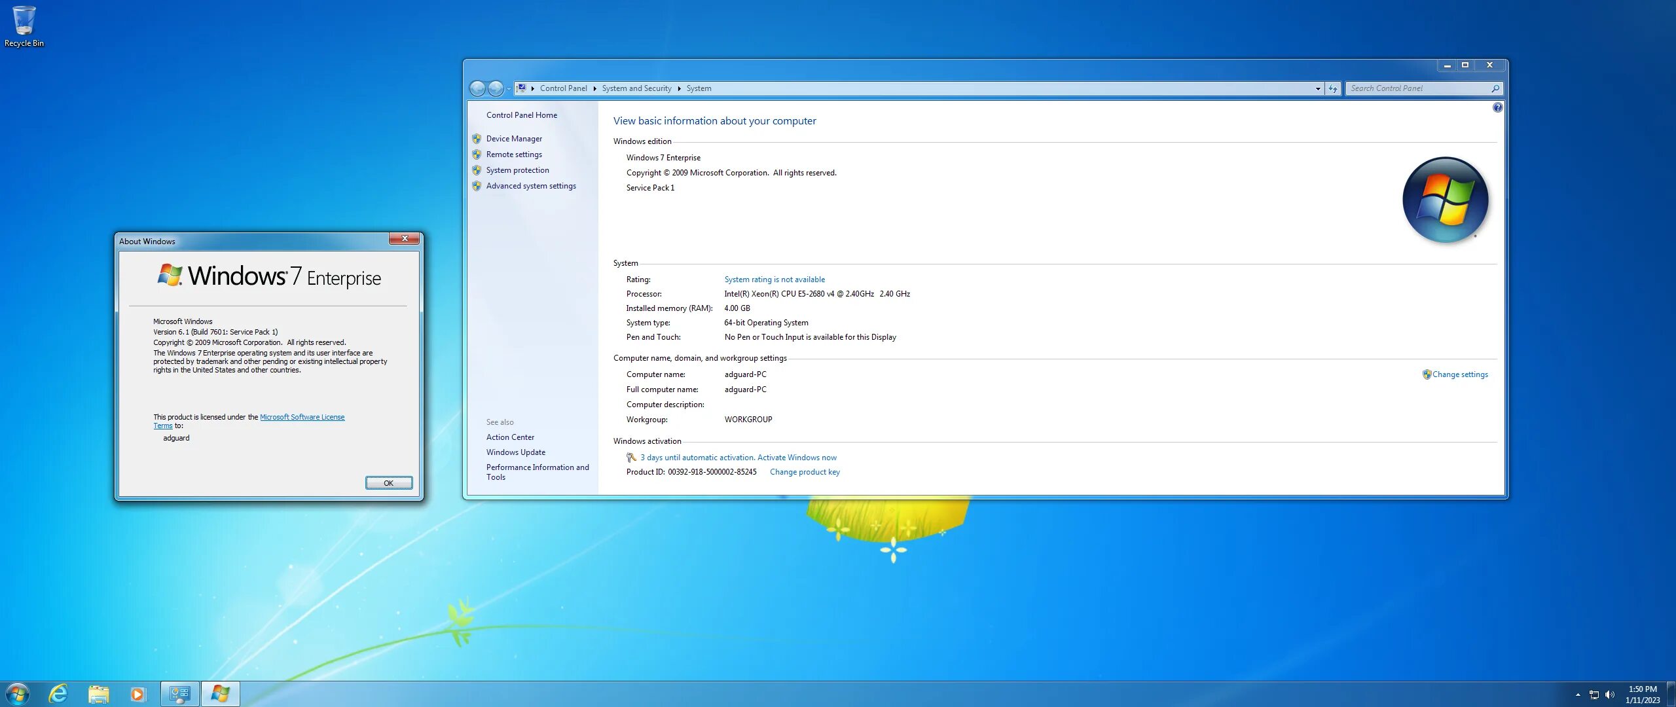Open Windows Update link
This screenshot has height=707, width=1676.
click(x=515, y=452)
